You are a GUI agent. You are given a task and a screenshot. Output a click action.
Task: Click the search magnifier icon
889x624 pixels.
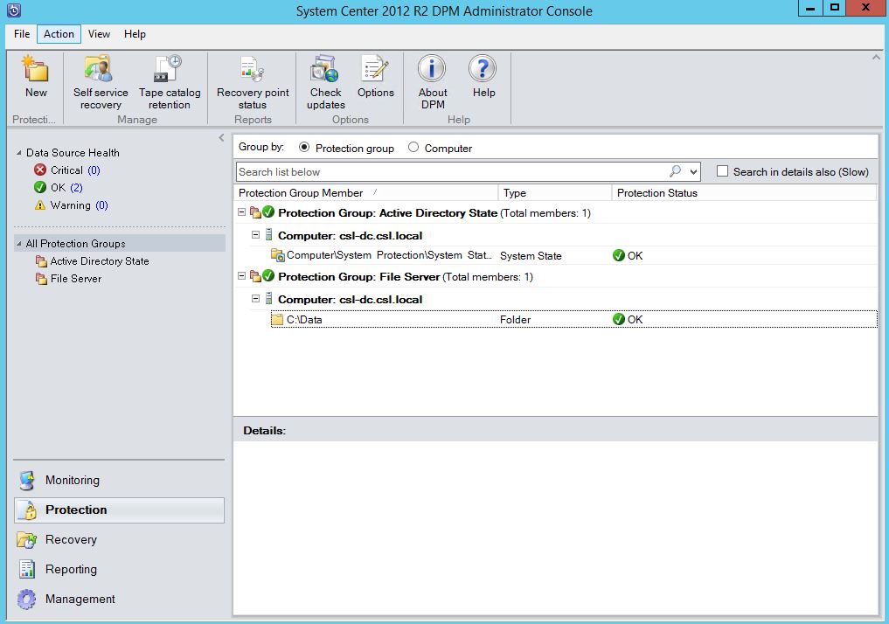(x=675, y=171)
